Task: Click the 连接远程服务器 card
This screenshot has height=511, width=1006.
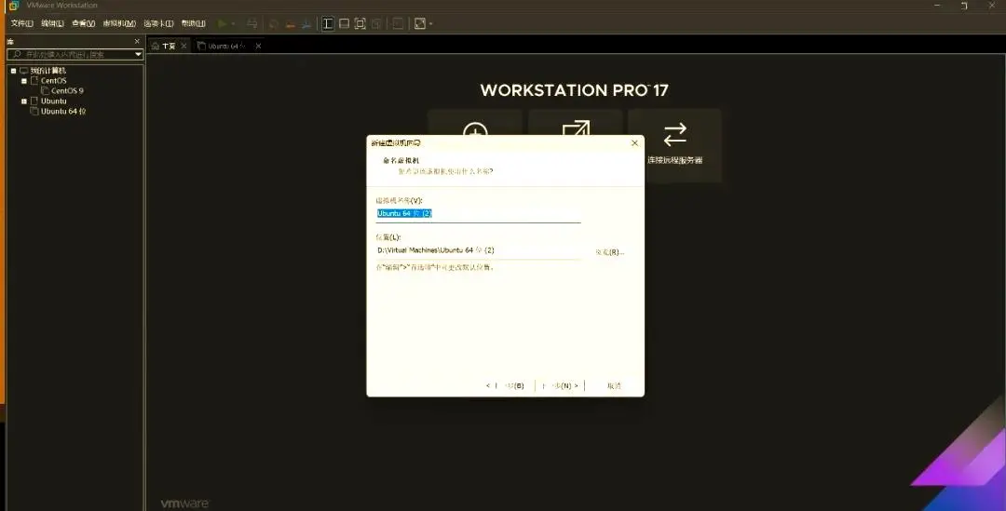Action: tap(675, 145)
